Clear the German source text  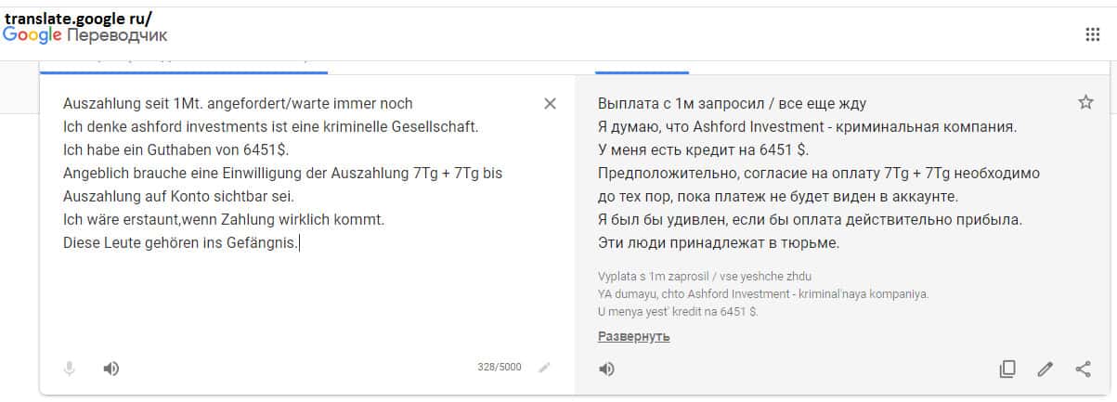pos(550,103)
